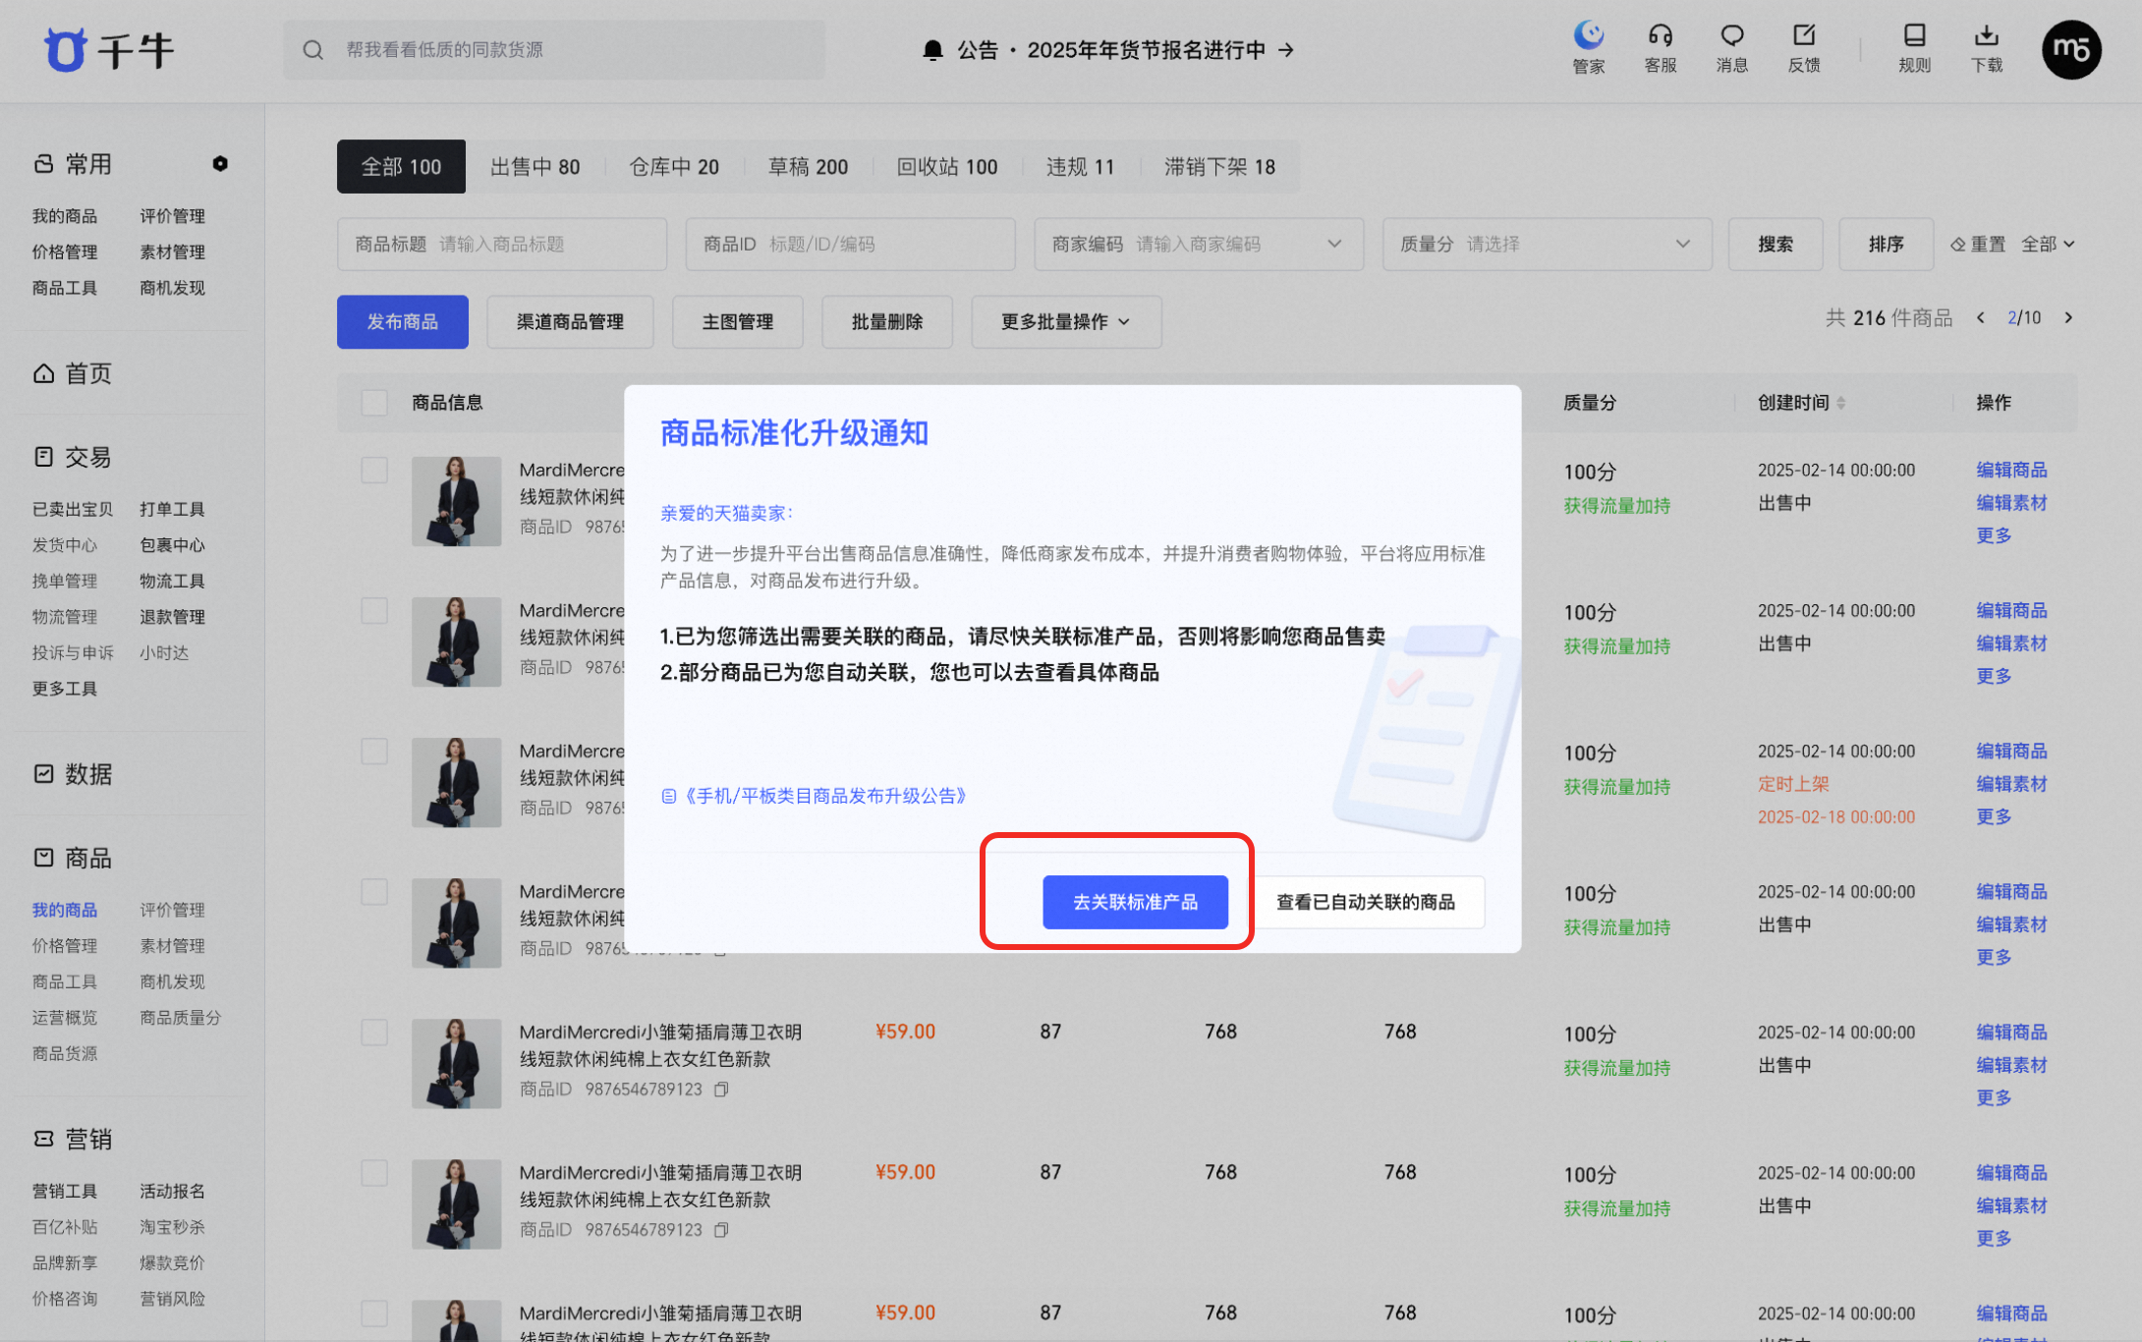
Task: Toggle the select-all header checkbox
Action: [x=374, y=403]
